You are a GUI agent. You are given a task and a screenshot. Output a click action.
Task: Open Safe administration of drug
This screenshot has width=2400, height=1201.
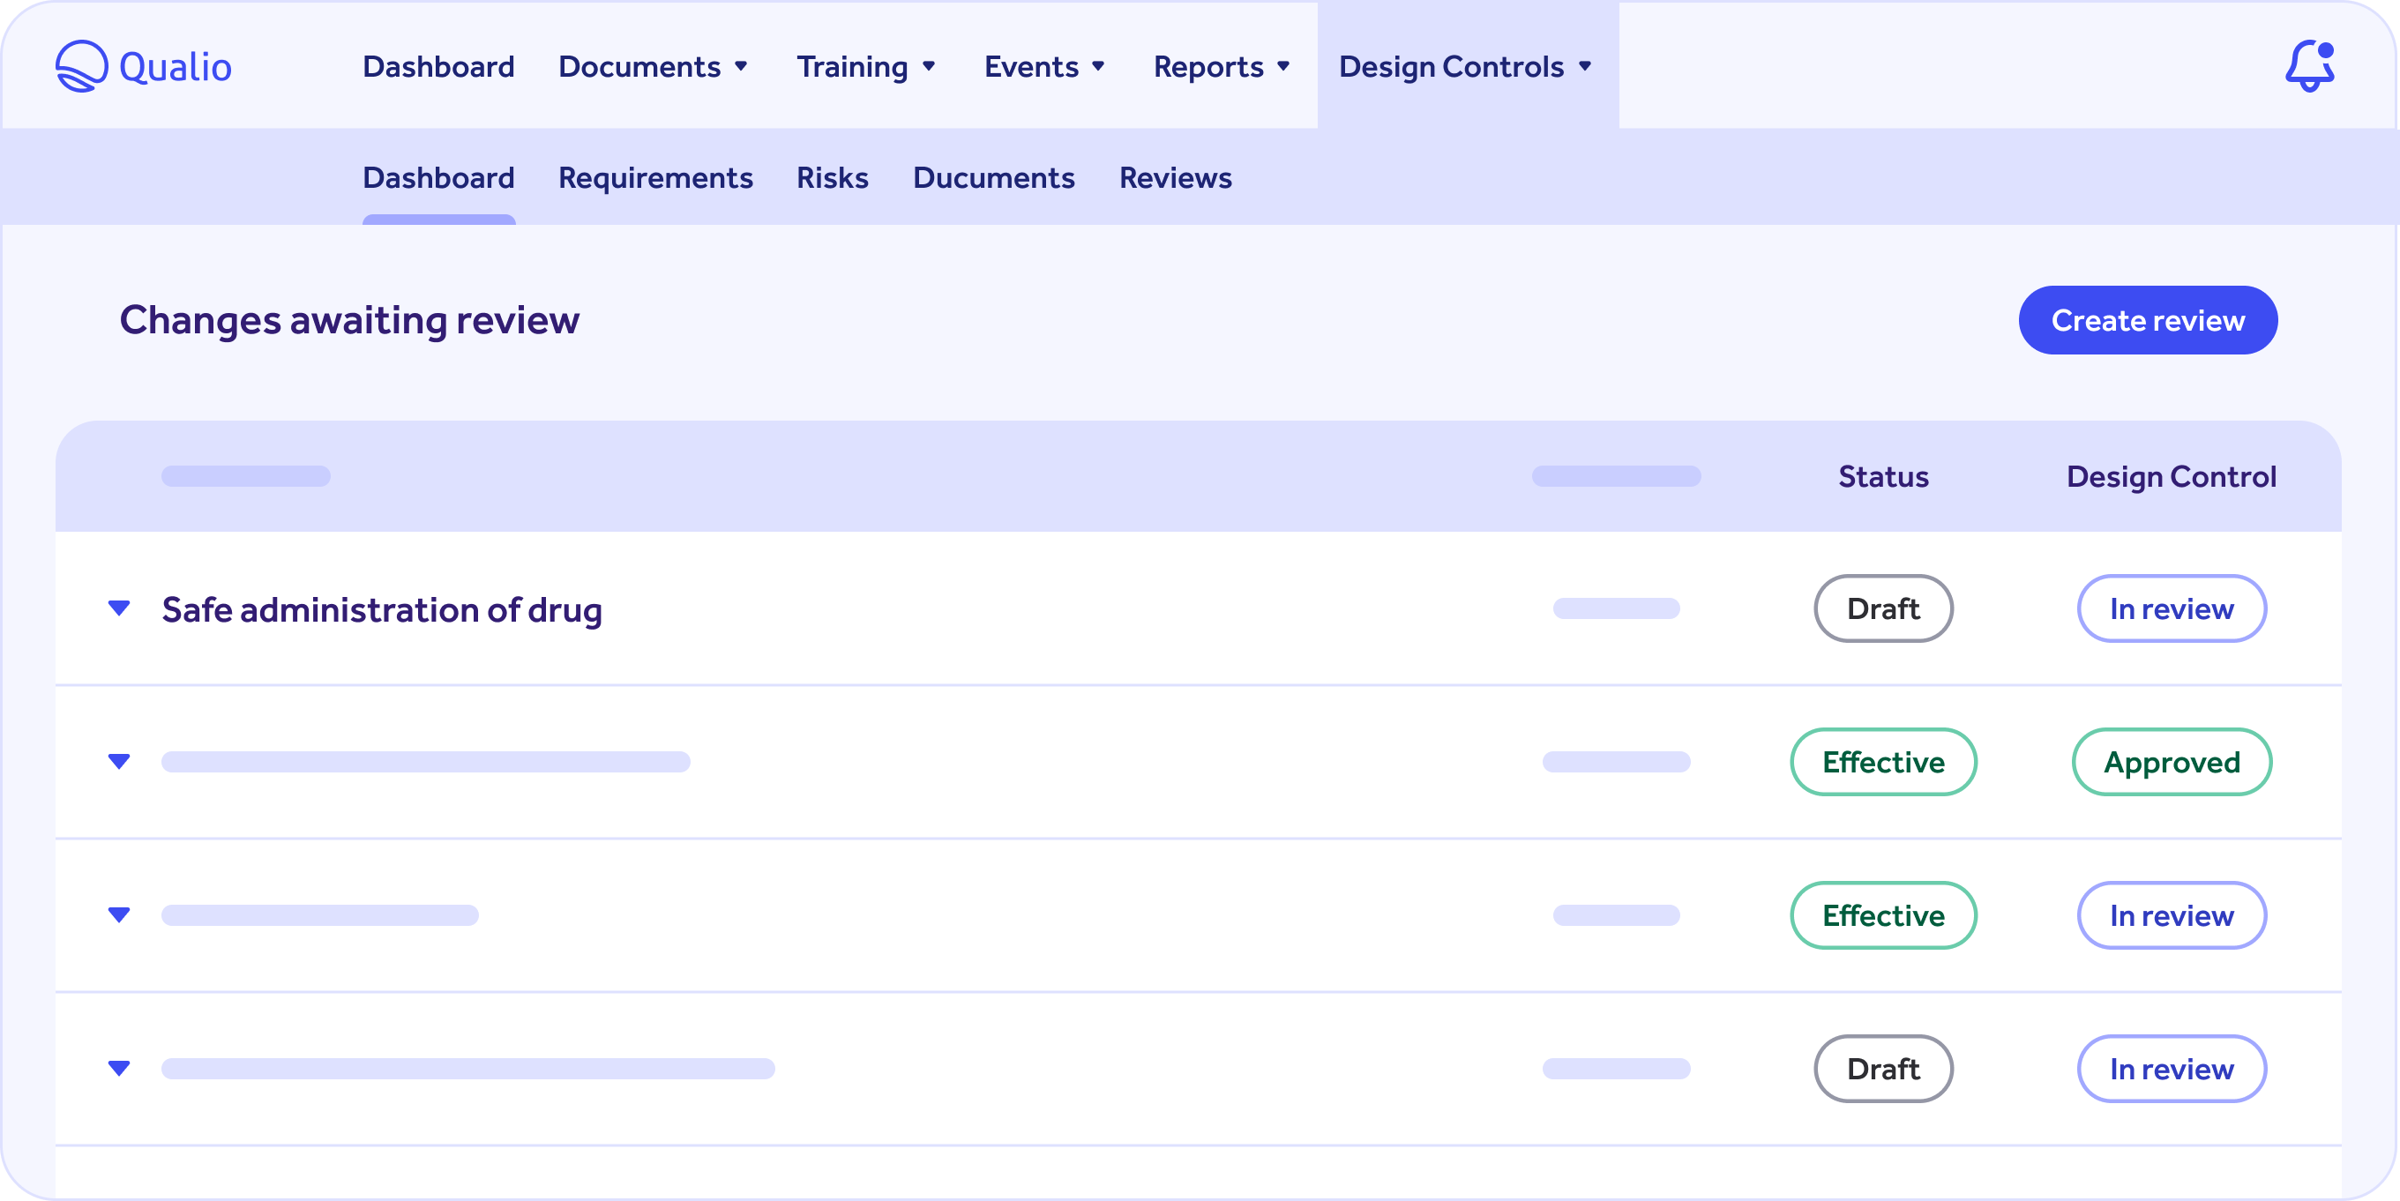382,610
